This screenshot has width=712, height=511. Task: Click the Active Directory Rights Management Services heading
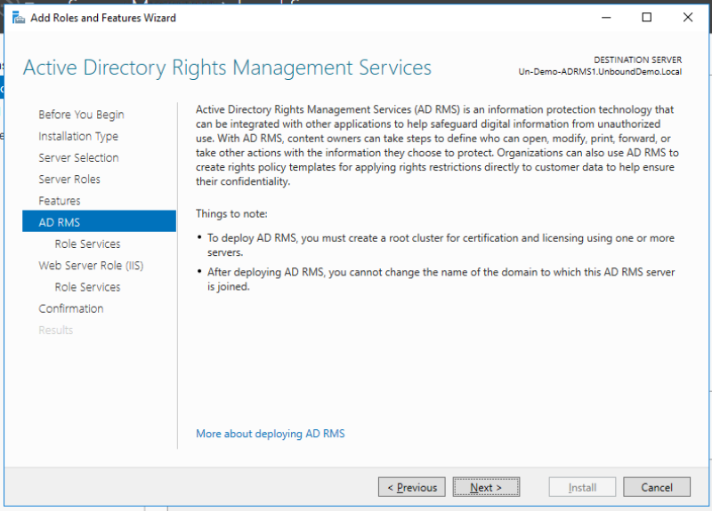(227, 68)
